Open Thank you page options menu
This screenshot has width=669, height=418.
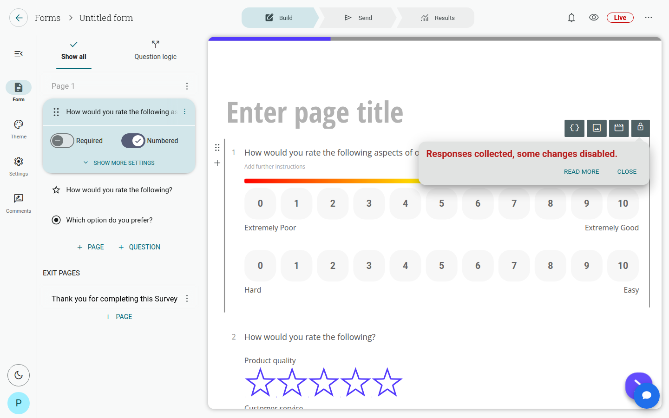pos(187,299)
